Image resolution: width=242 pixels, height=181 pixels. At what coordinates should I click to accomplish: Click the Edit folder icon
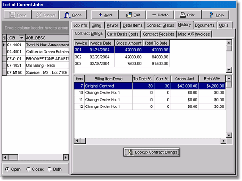(x=129, y=15)
